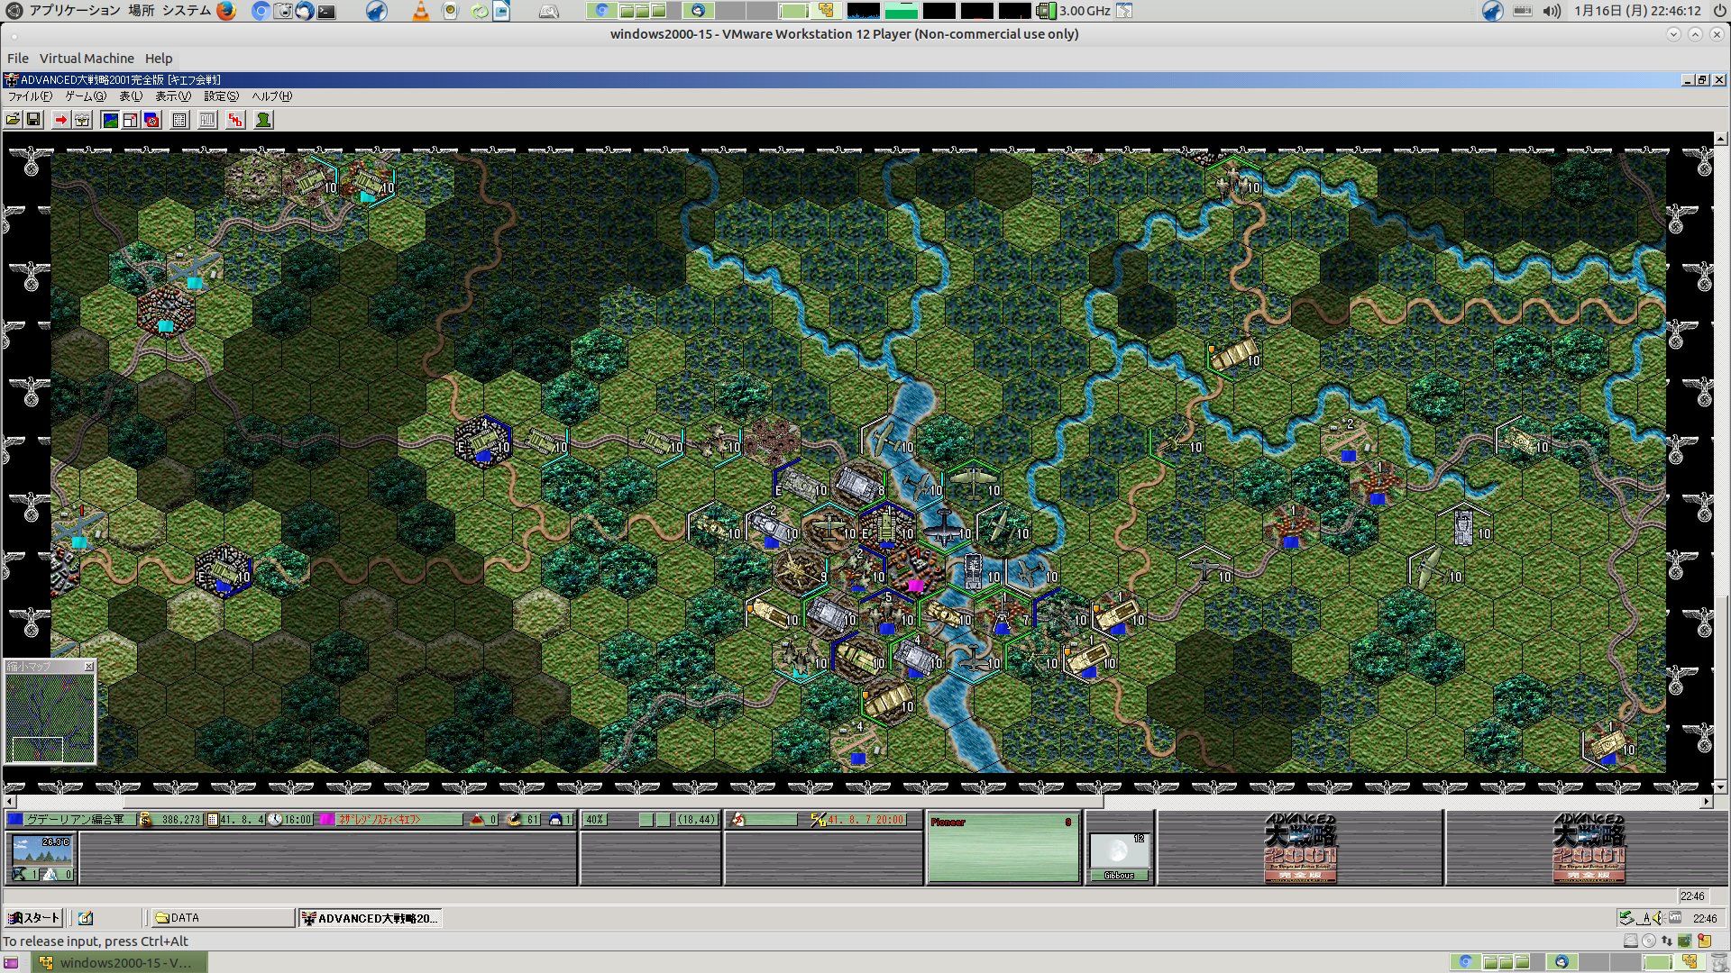
Task: Click the mini-map overview thumbnail
Action: tap(50, 719)
